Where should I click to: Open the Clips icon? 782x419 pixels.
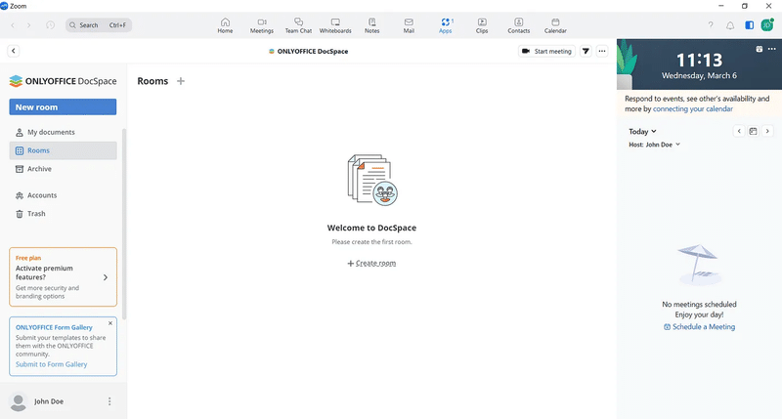482,25
